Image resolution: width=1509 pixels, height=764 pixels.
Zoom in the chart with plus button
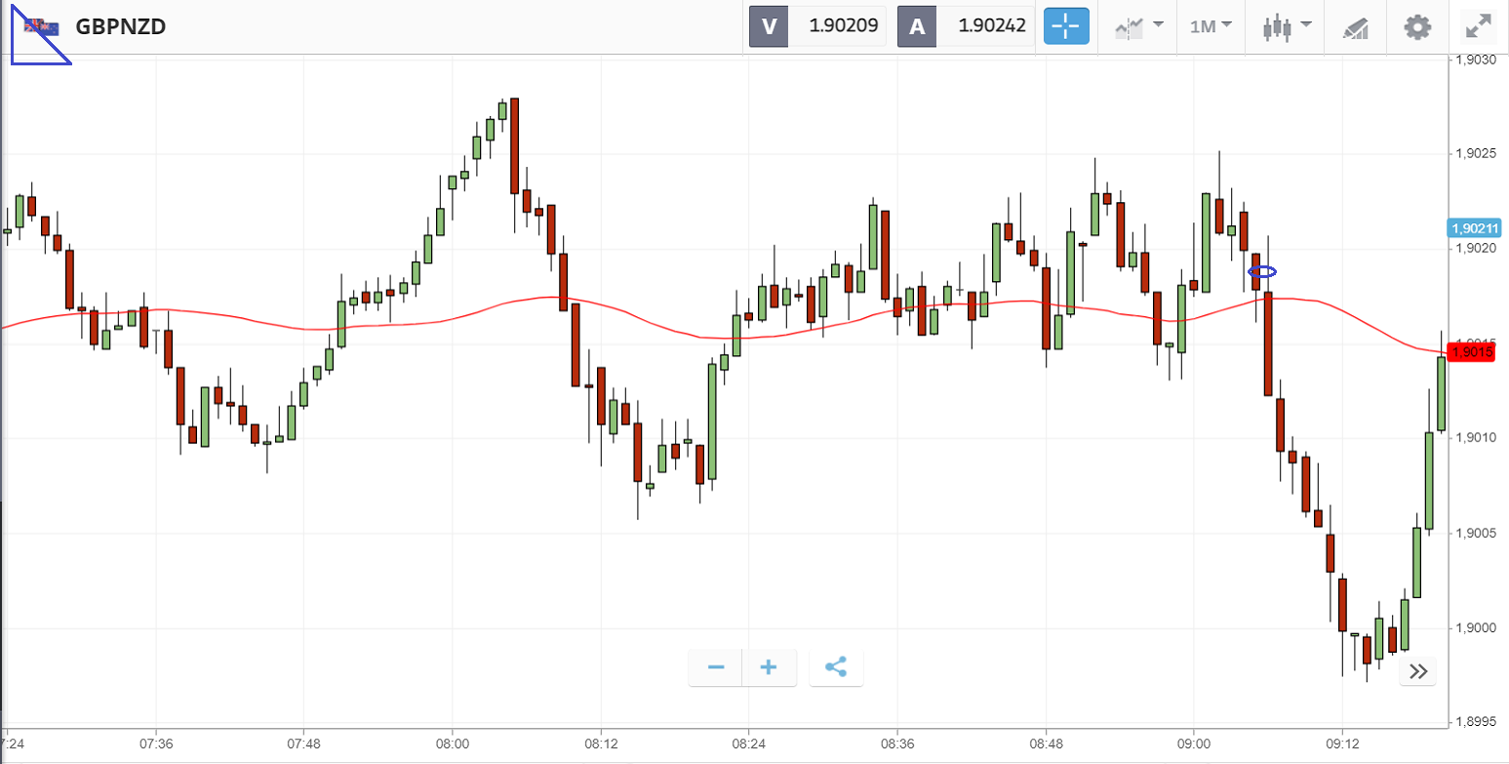[x=769, y=667]
